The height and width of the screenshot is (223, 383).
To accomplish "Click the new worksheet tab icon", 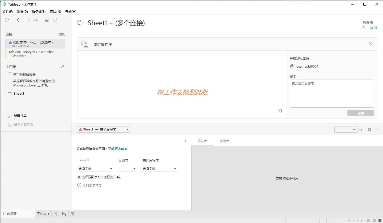I will coord(56,214).
